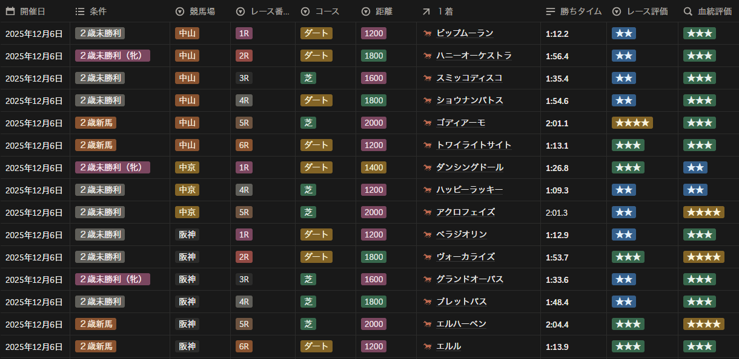The image size is (739, 359).
Task: Click the gold four-star rating for ゴディアーモ
Action: coord(632,123)
